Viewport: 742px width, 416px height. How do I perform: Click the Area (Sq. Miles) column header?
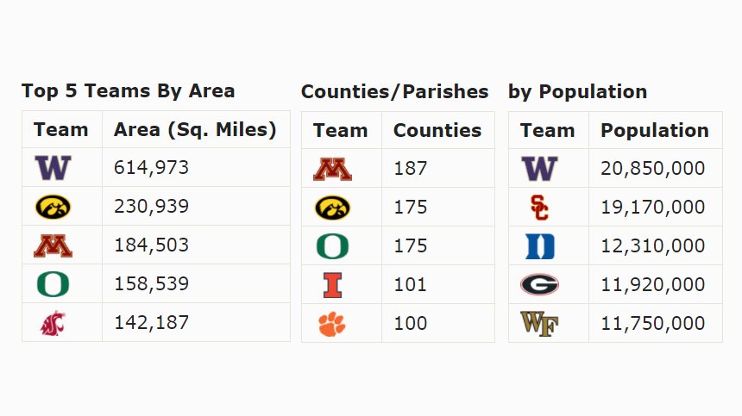point(195,129)
